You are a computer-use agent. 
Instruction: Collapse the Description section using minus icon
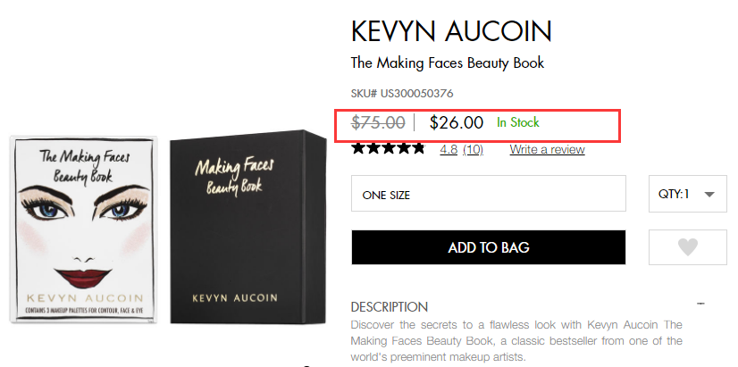[700, 305]
